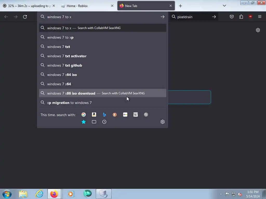Image resolution: width=266 pixels, height=199 pixels.
Task: Open search settings gear in suggestions panel
Action: [x=163, y=122]
